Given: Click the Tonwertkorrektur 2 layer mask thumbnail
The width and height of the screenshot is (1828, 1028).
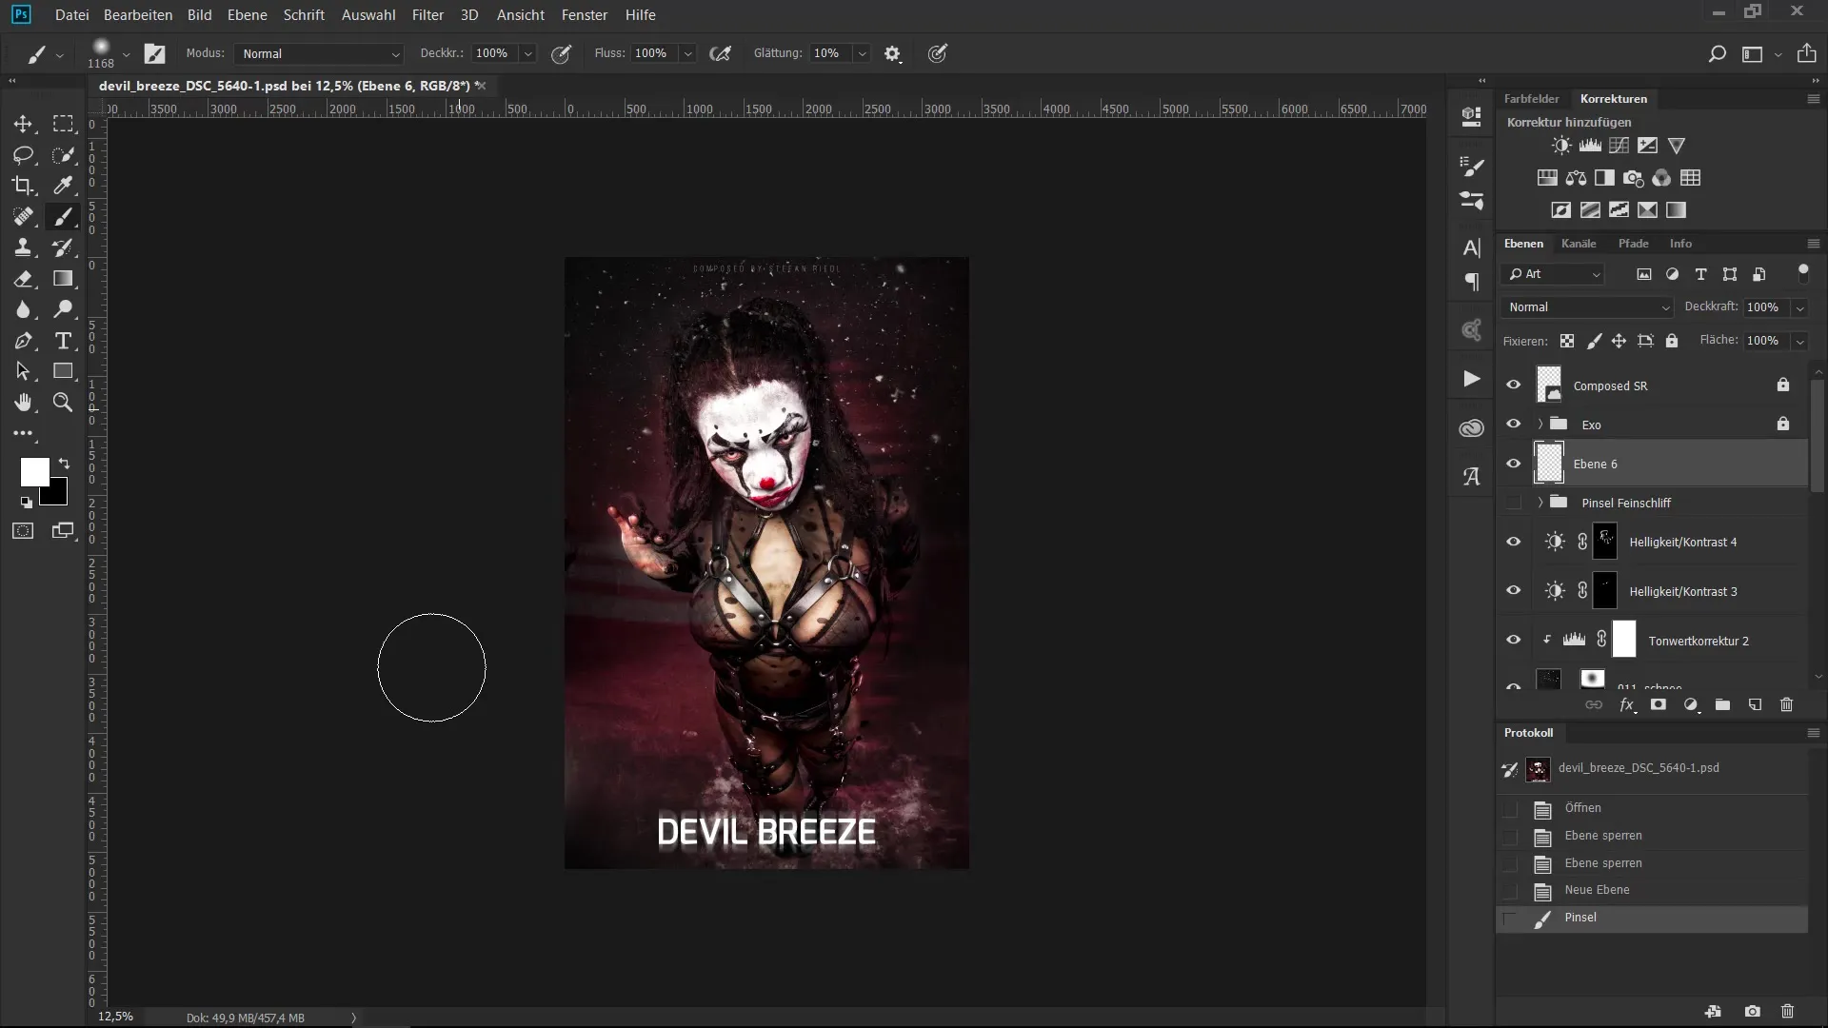Looking at the screenshot, I should [x=1624, y=640].
